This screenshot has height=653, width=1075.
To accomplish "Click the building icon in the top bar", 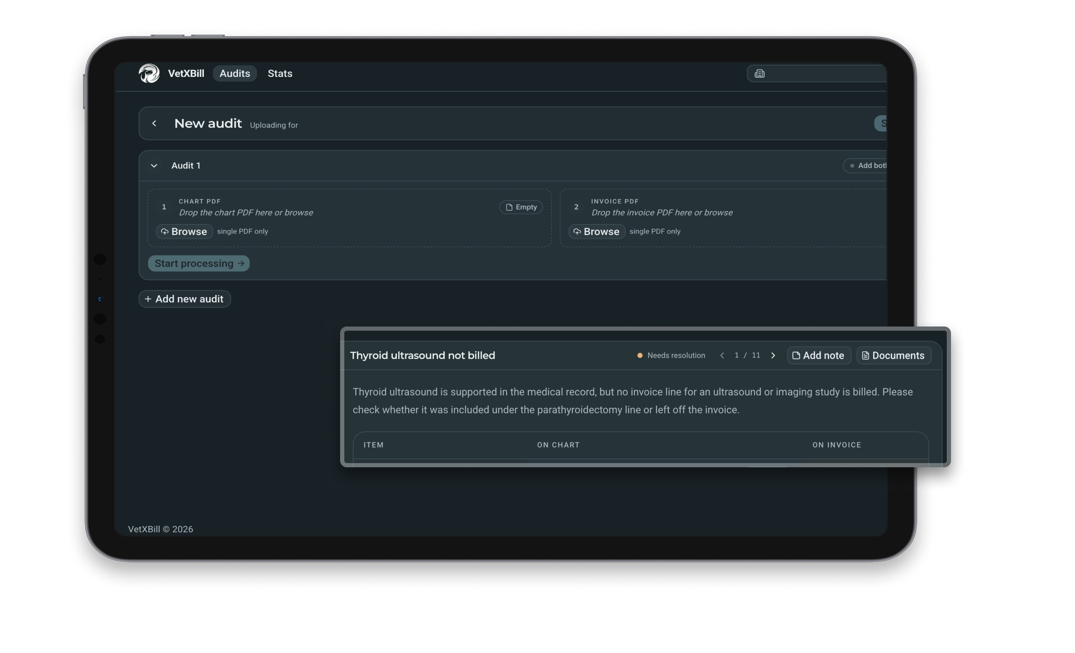I will [x=760, y=73].
